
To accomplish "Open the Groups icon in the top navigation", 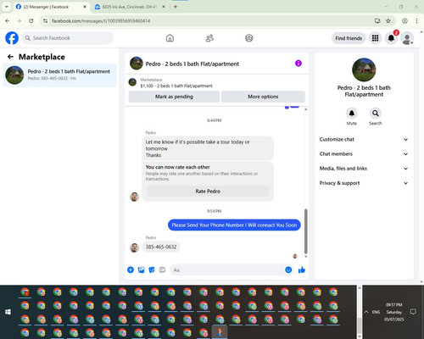I will point(249,38).
